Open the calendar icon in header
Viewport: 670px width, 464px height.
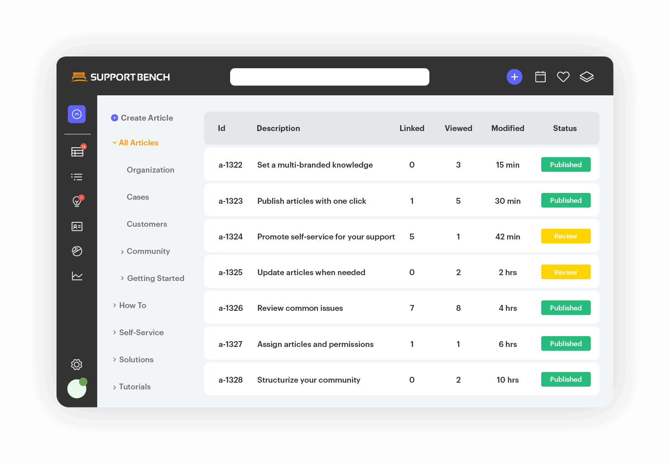(x=540, y=77)
